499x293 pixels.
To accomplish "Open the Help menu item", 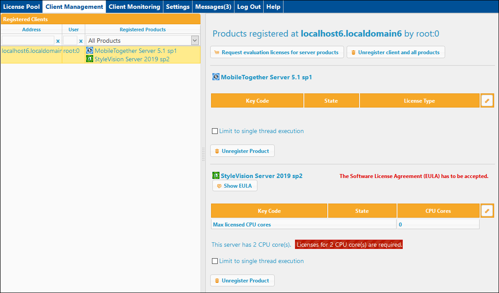I will (273, 7).
